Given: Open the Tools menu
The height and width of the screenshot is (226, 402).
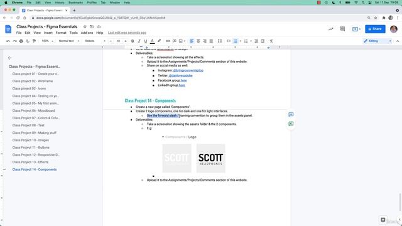Looking at the screenshot, I should point(73,33).
